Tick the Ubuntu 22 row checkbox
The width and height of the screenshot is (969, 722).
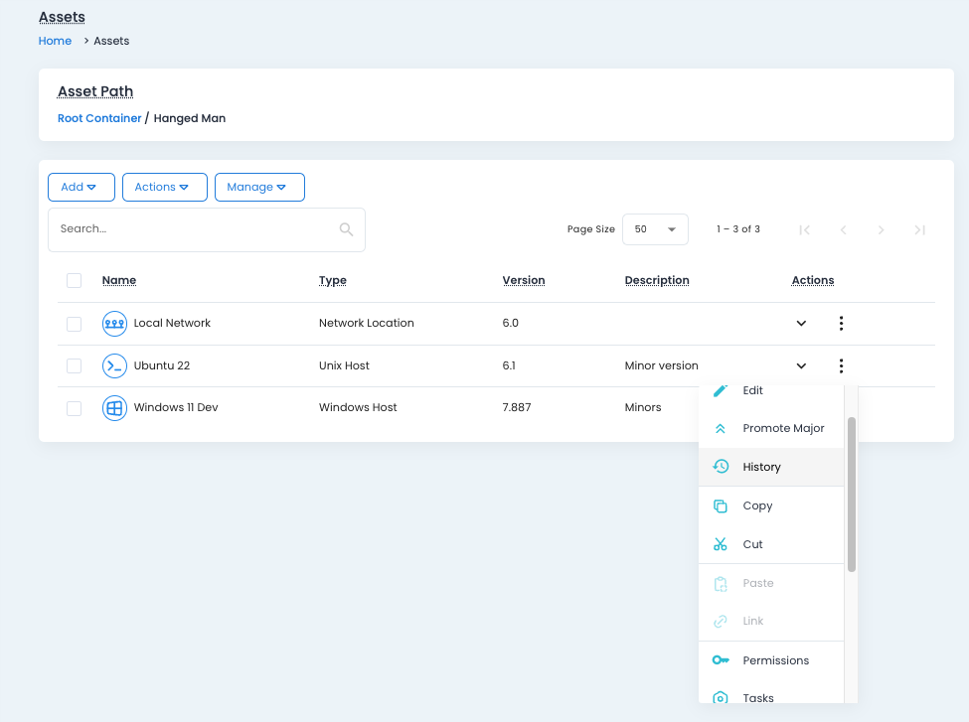point(74,366)
